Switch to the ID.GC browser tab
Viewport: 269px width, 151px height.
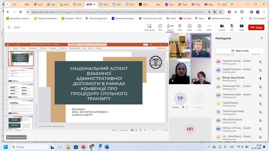(x=143, y=5)
